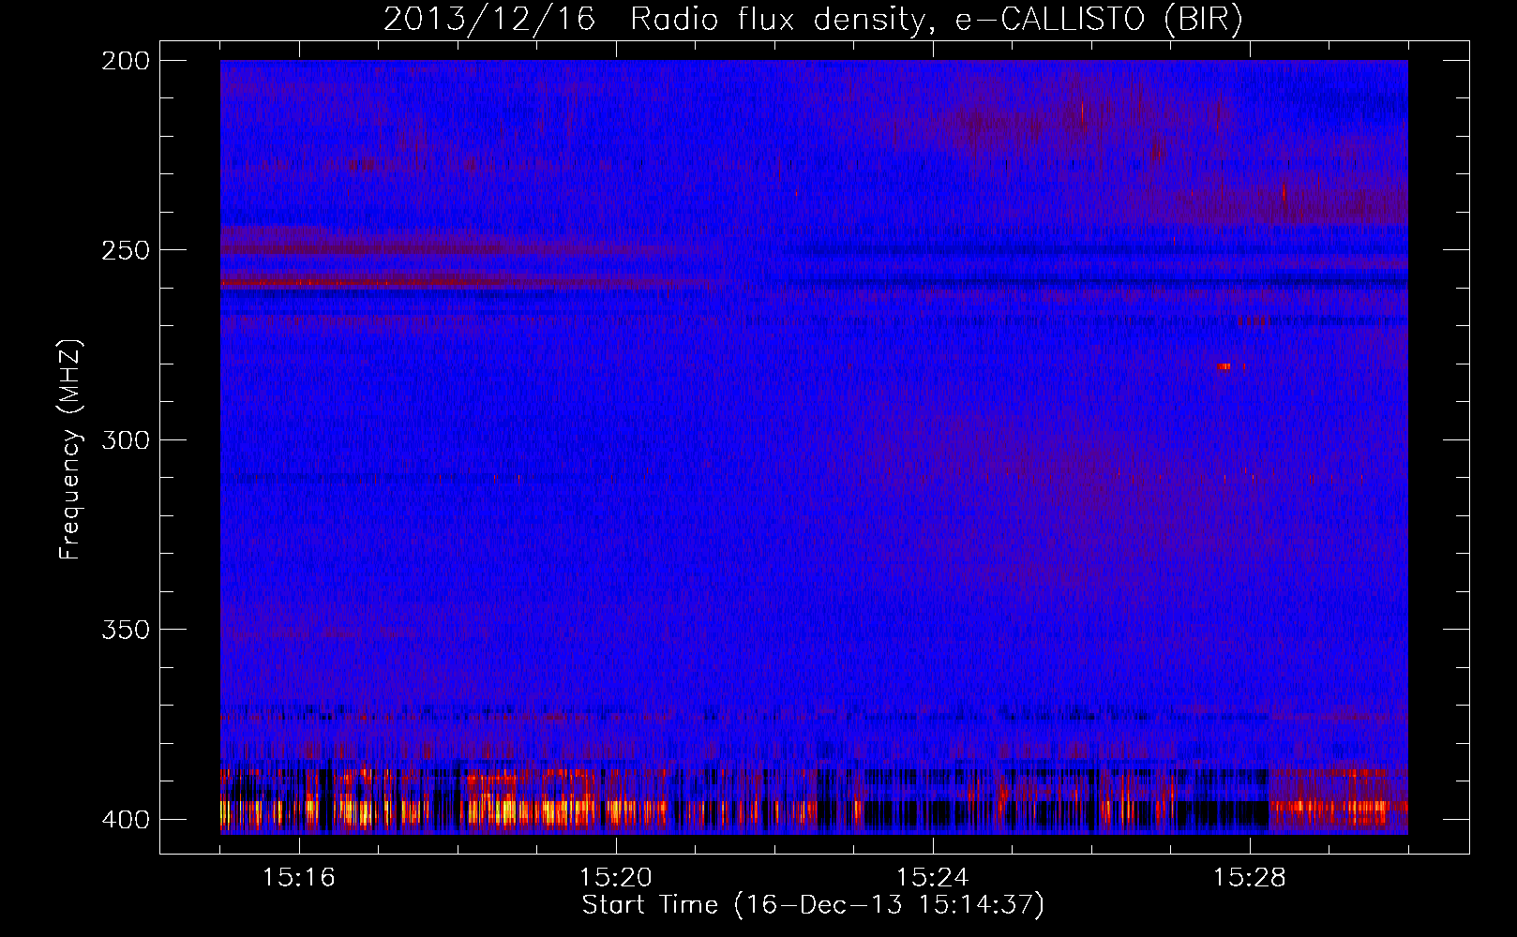Image resolution: width=1517 pixels, height=937 pixels.
Task: Click the 15:28 time tick label
Action: 1250,878
